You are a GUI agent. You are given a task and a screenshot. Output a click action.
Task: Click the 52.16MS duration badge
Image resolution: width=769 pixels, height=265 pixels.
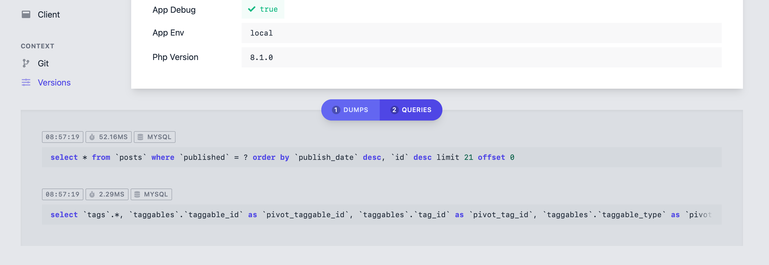(108, 137)
